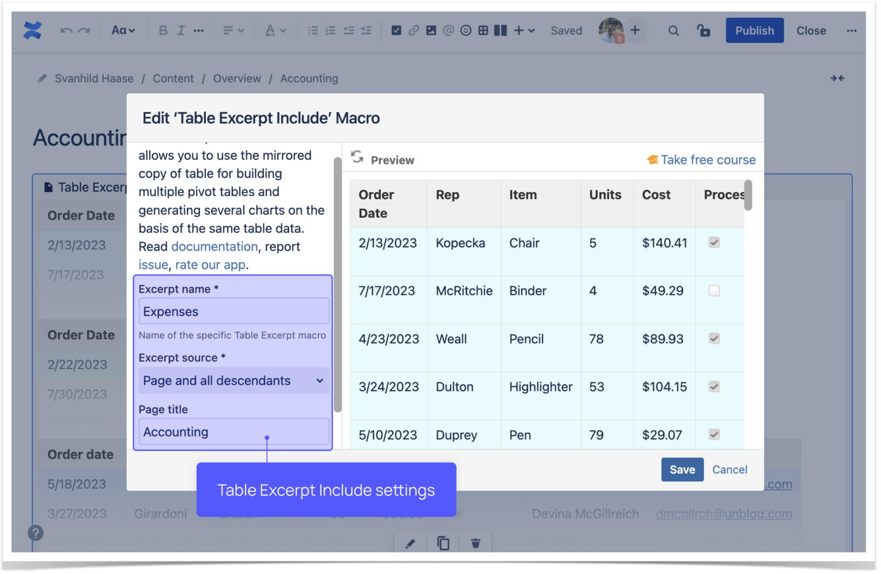This screenshot has height=574, width=881.
Task: Check the Processed box for McRitchie's Binder order
Action: pyautogui.click(x=714, y=291)
